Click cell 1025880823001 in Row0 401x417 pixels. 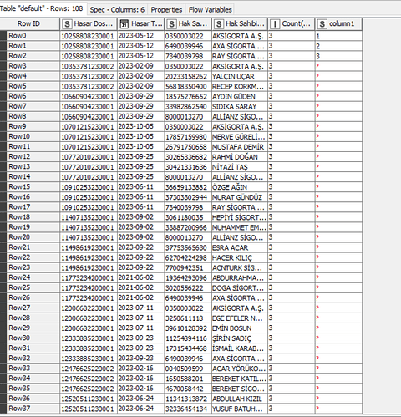[x=89, y=36]
